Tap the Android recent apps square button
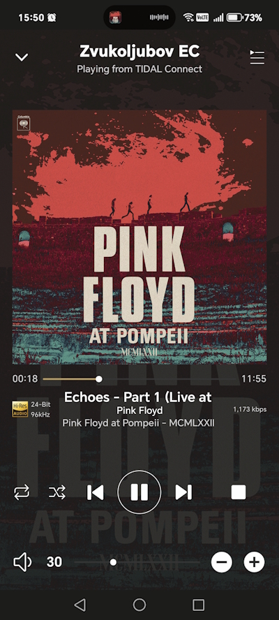279x620 pixels. 198,605
